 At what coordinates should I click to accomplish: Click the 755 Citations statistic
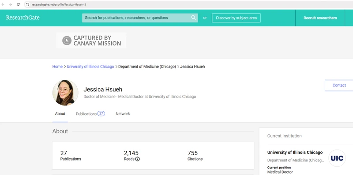tap(195, 156)
